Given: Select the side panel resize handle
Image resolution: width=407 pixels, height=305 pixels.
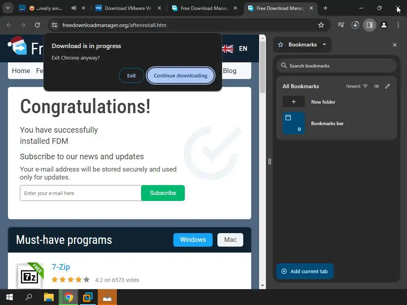Looking at the screenshot, I should [x=269, y=162].
